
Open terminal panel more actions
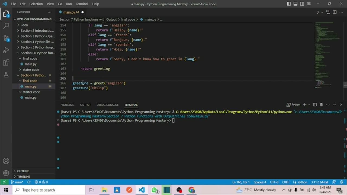pyautogui.click(x=328, y=105)
